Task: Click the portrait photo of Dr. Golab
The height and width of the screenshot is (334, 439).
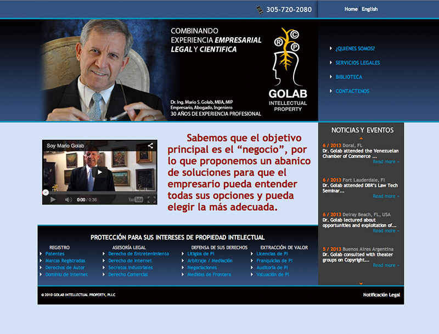Action: point(104,70)
